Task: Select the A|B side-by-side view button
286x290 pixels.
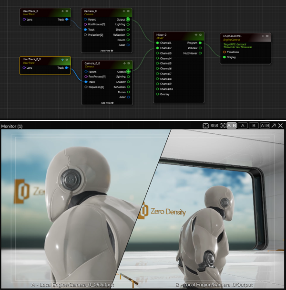Action: point(265,126)
